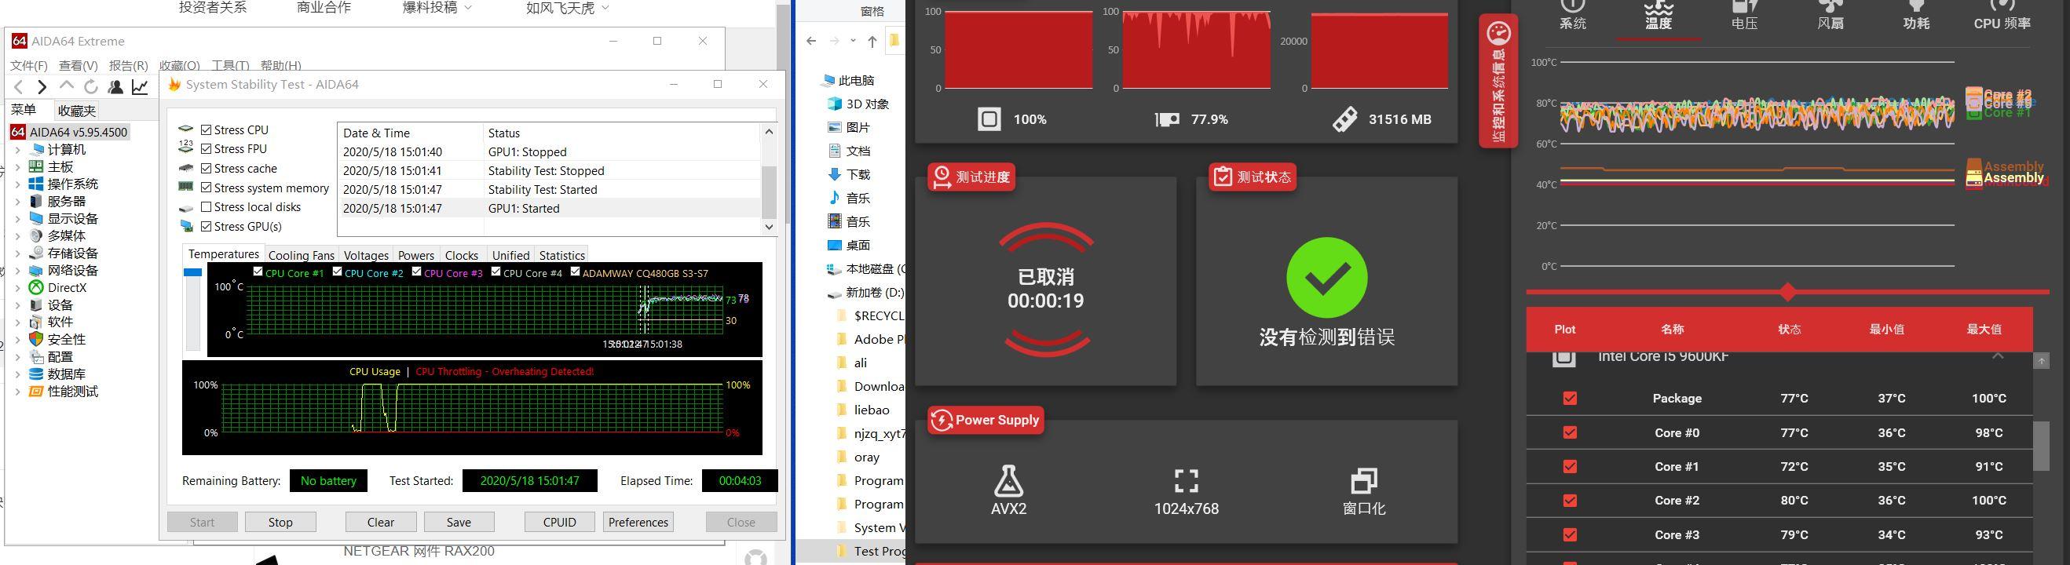This screenshot has width=2070, height=565.
Task: Switch to Voltages tab
Action: (367, 255)
